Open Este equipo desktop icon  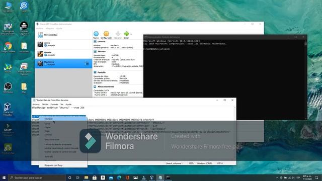(x=8, y=7)
